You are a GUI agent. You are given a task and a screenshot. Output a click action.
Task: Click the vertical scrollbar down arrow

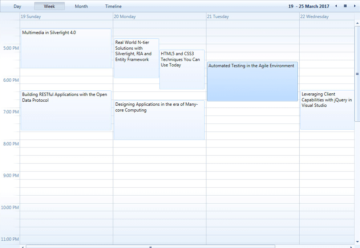tap(357, 241)
